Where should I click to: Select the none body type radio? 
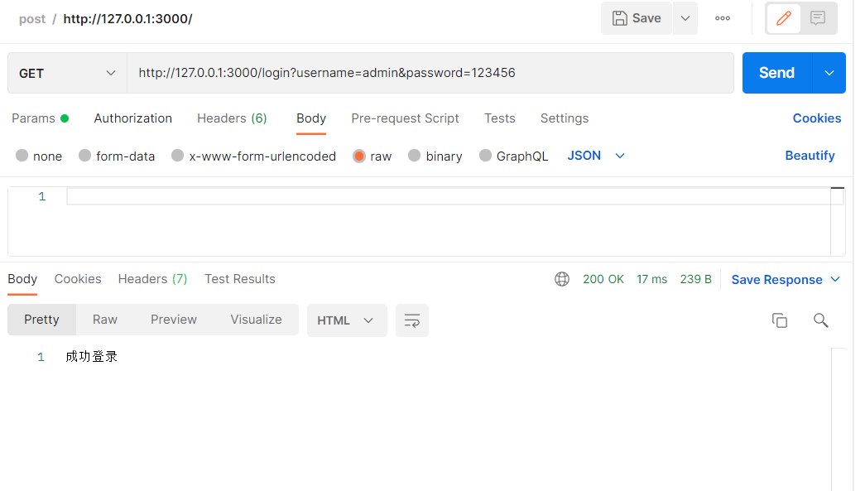22,156
